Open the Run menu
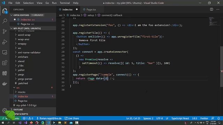 click(x=54, y=3)
